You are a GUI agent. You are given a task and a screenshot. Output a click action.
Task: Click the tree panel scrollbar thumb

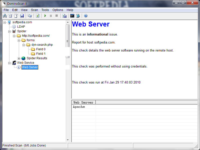[67, 41]
